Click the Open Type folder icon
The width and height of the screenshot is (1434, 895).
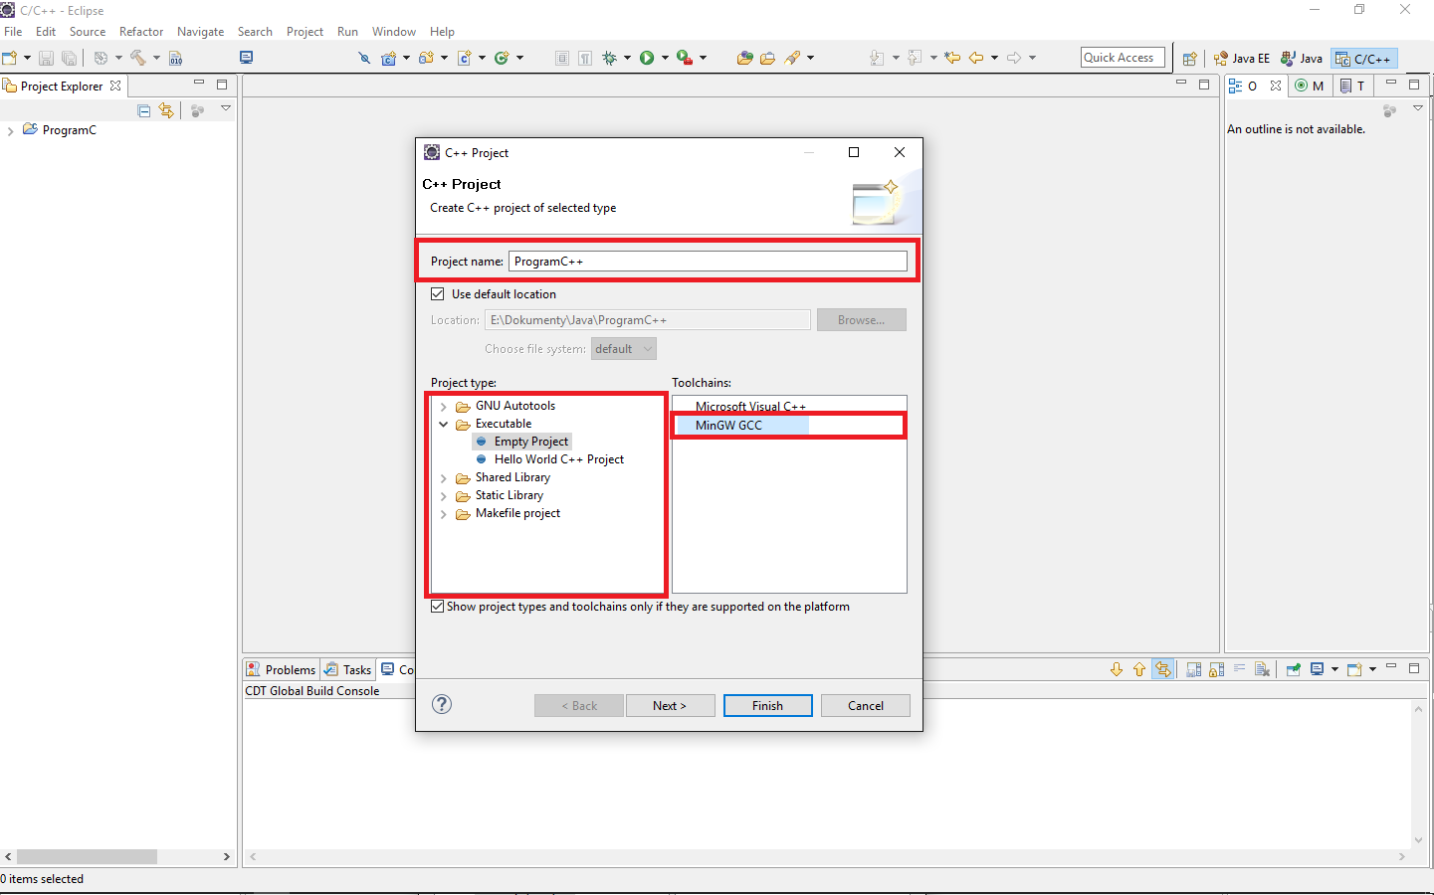767,58
